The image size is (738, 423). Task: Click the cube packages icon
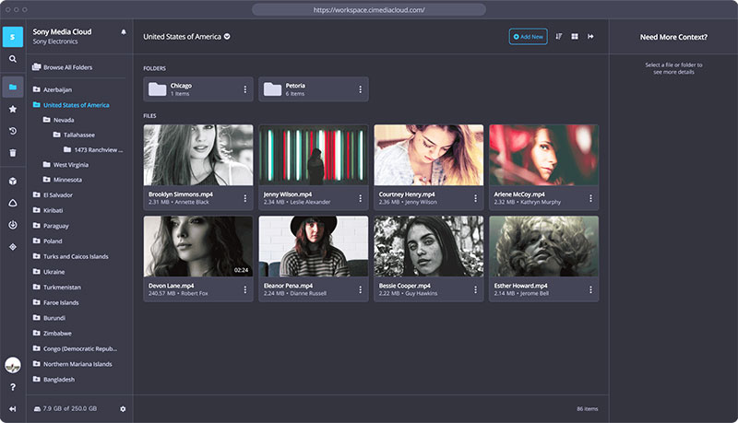[x=13, y=181]
